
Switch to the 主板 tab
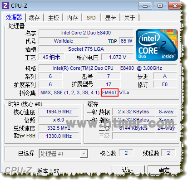(54, 18)
